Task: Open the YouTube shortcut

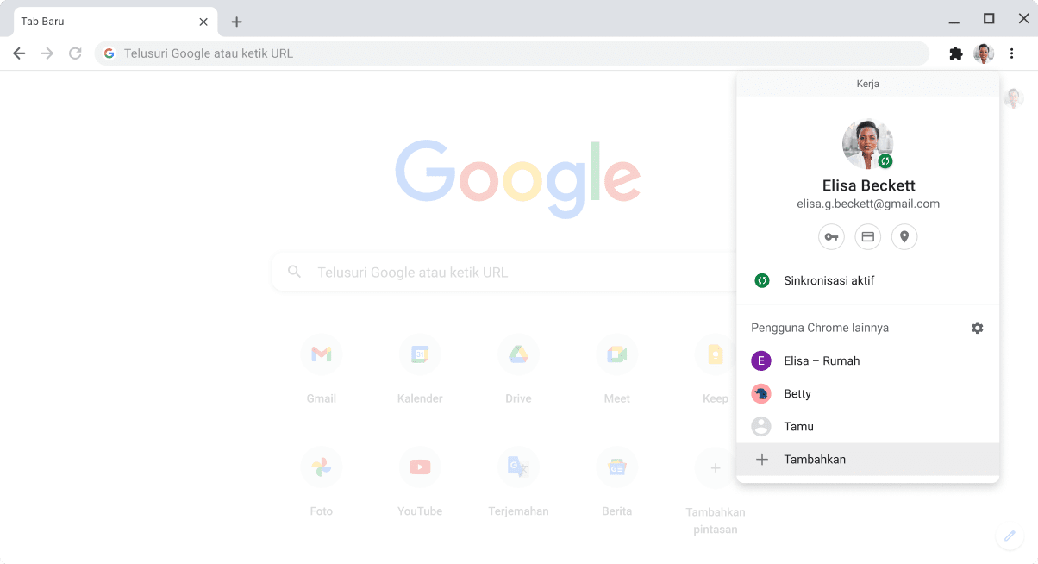Action: pos(420,467)
